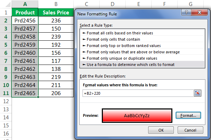Select sales price cell 236
The width and height of the screenshot is (211, 140).
point(56,20)
